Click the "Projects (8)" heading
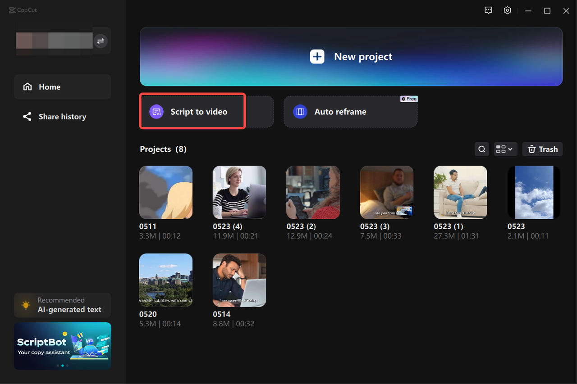 (163, 149)
